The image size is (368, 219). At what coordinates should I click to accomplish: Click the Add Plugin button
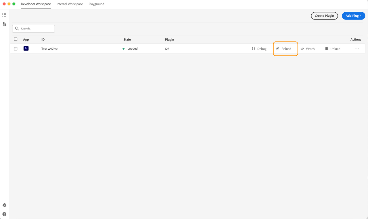(x=353, y=16)
